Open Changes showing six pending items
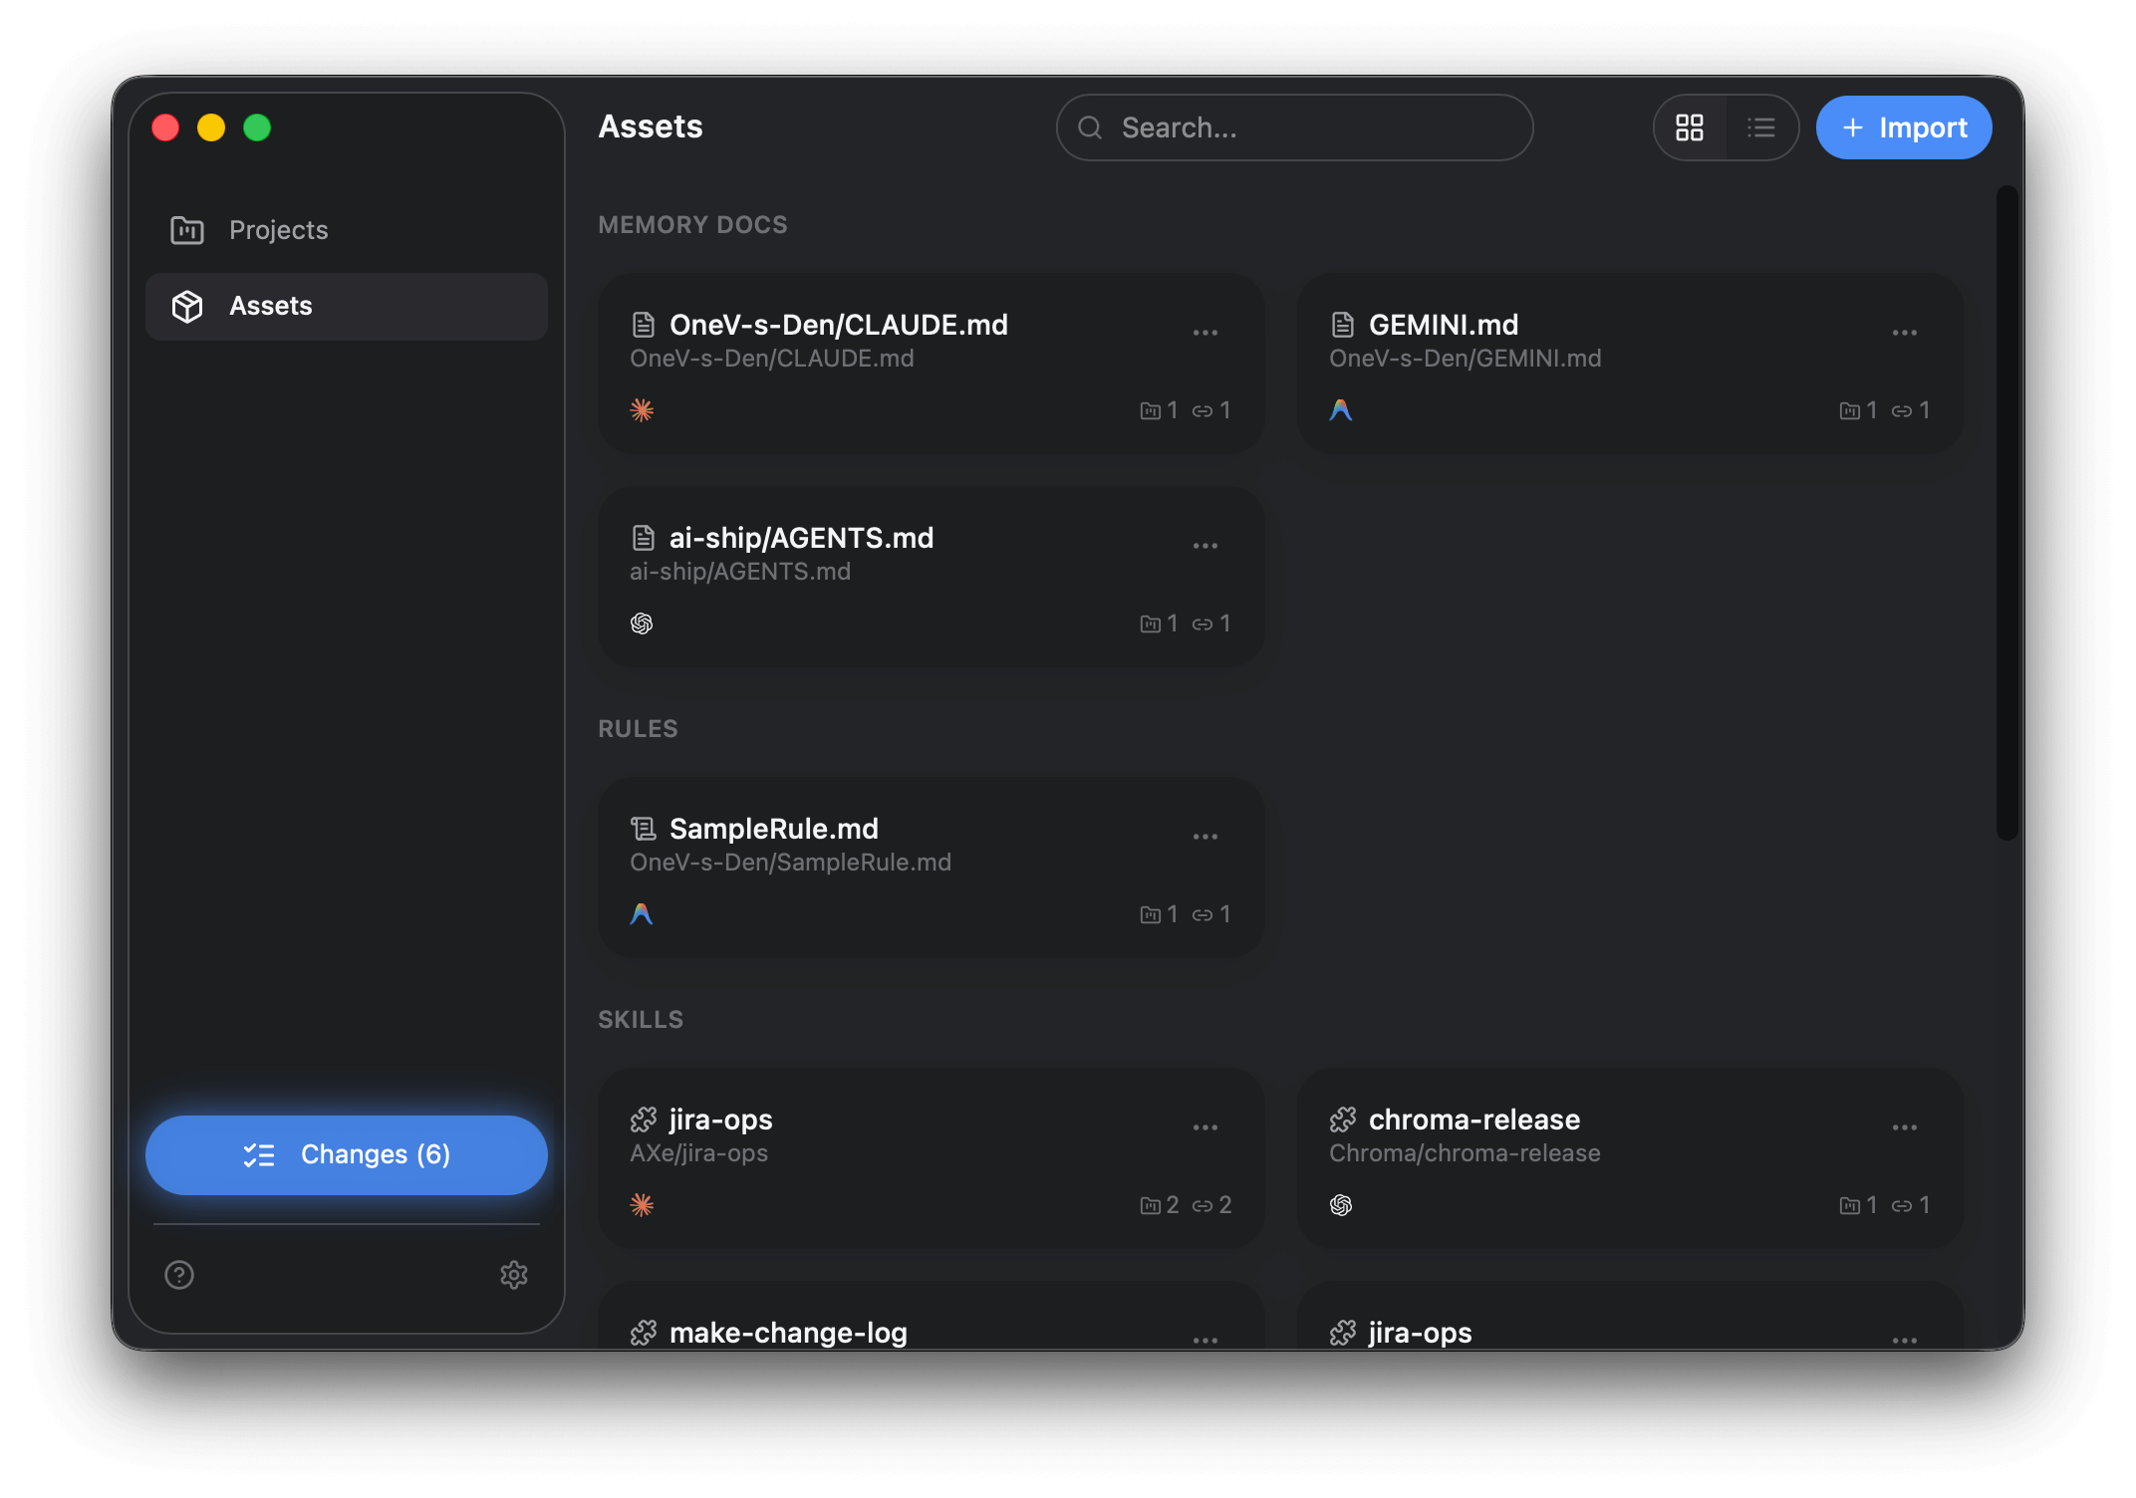This screenshot has height=1498, width=2136. [346, 1154]
